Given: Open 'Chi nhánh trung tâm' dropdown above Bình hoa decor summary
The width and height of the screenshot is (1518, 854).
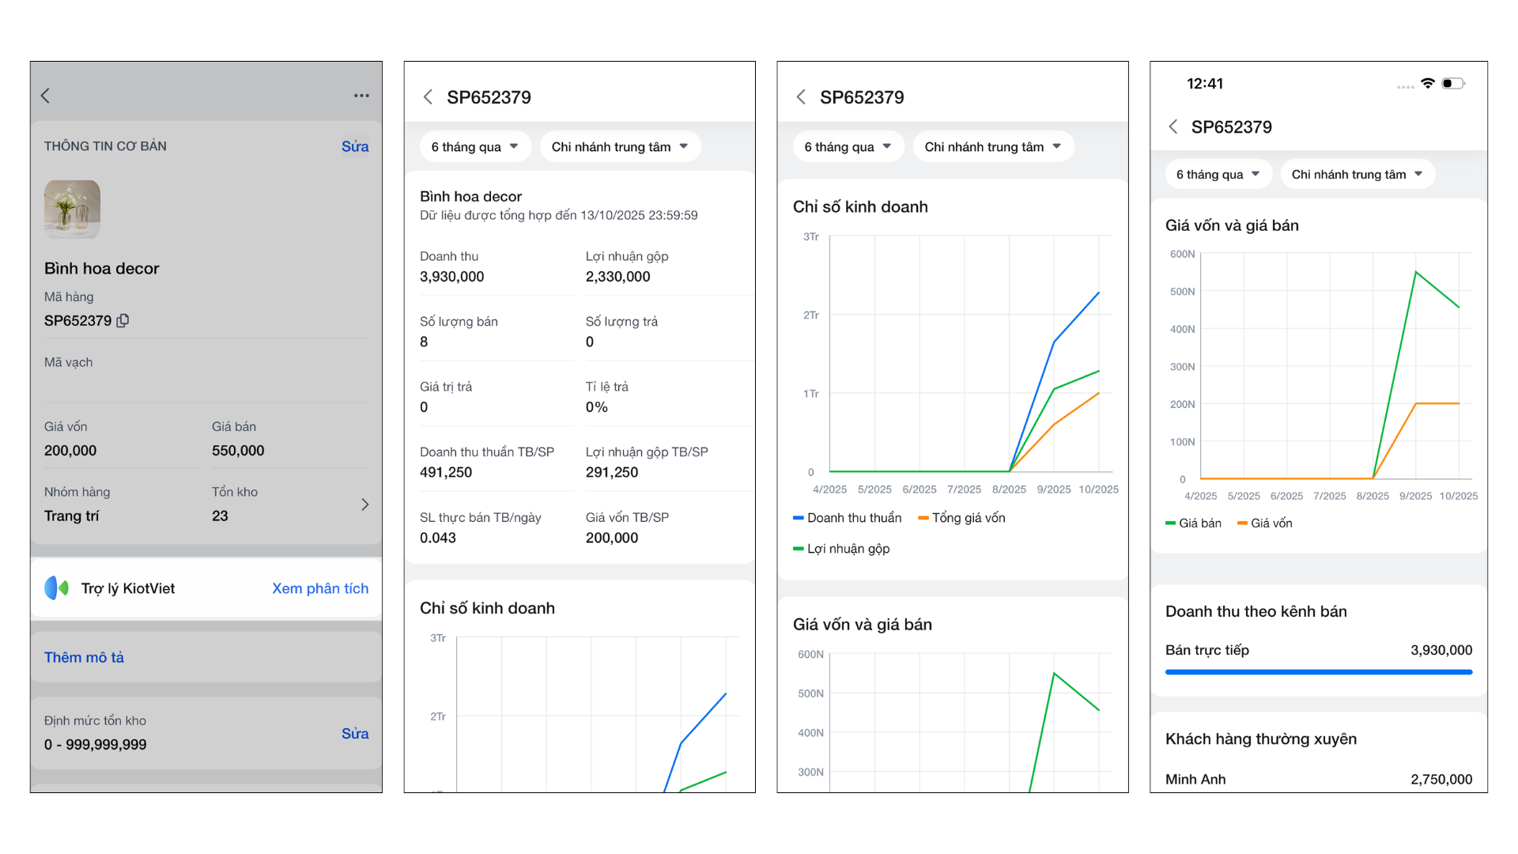Looking at the screenshot, I should [620, 147].
